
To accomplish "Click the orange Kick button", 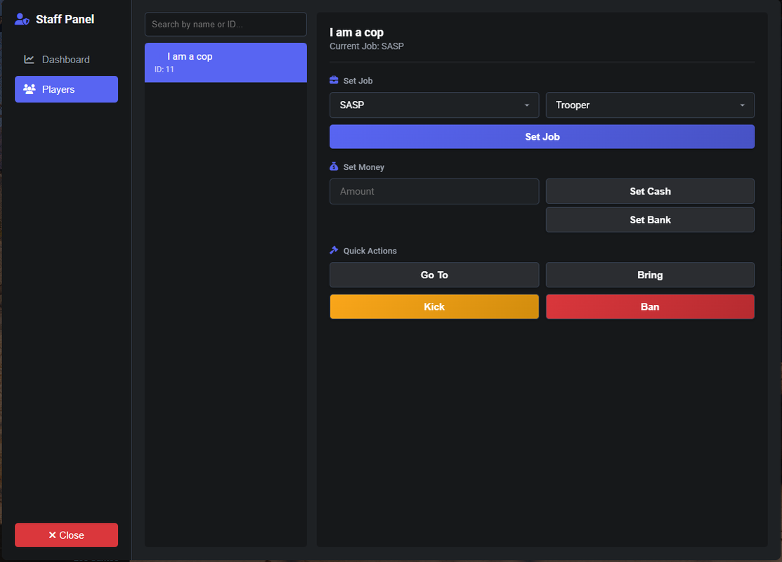I will point(434,307).
